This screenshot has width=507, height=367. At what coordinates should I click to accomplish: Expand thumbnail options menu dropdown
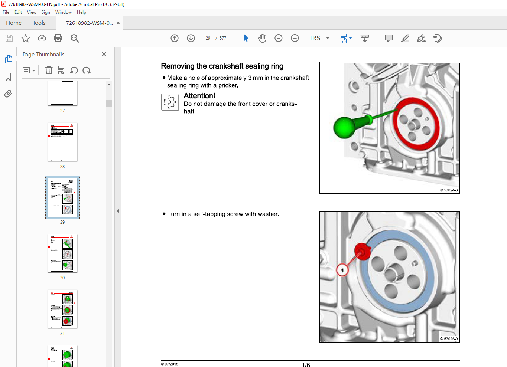tap(29, 70)
